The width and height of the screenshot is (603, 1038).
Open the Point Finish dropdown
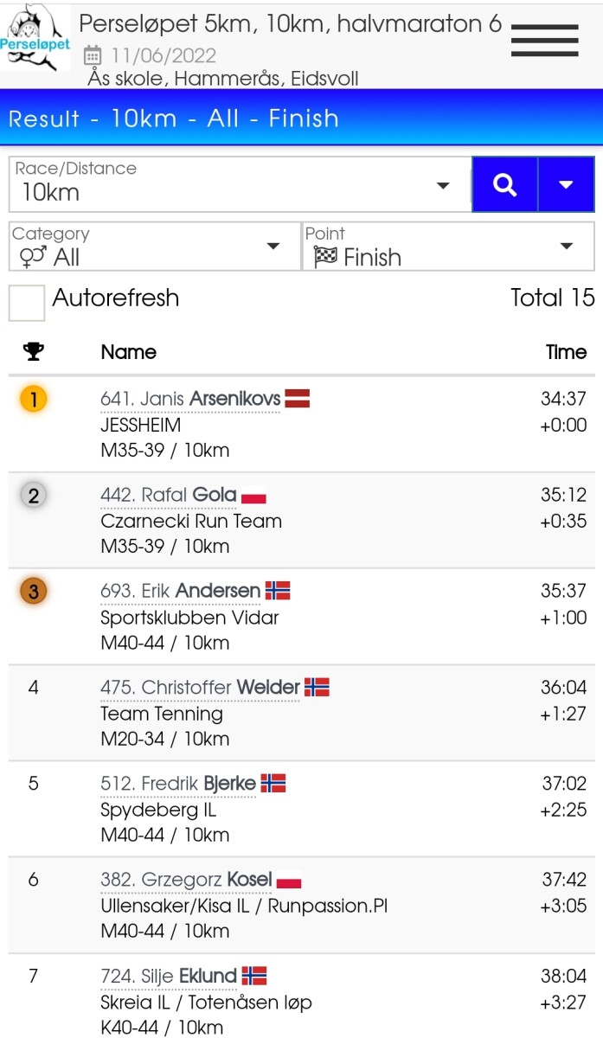pos(447,247)
